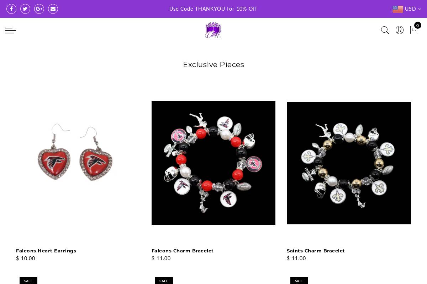Image resolution: width=427 pixels, height=284 pixels.
Task: Click the email envelope icon
Action: click(53, 9)
